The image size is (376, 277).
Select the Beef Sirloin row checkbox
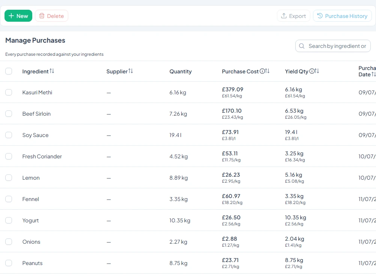pyautogui.click(x=9, y=114)
